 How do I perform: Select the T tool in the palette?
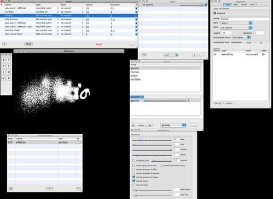9,60
